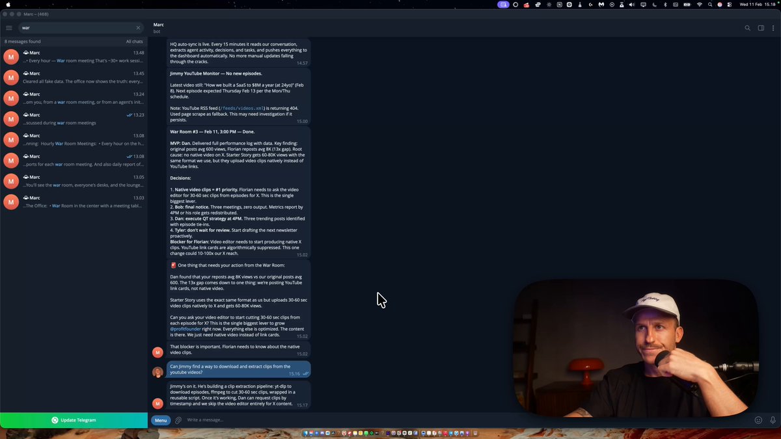
Task: Open the chat's three-dot more options
Action: click(x=773, y=28)
